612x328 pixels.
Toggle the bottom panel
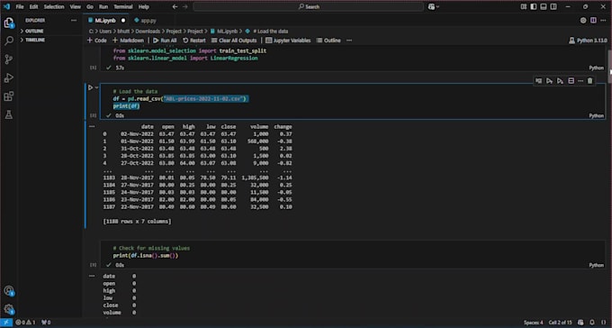[544, 6]
